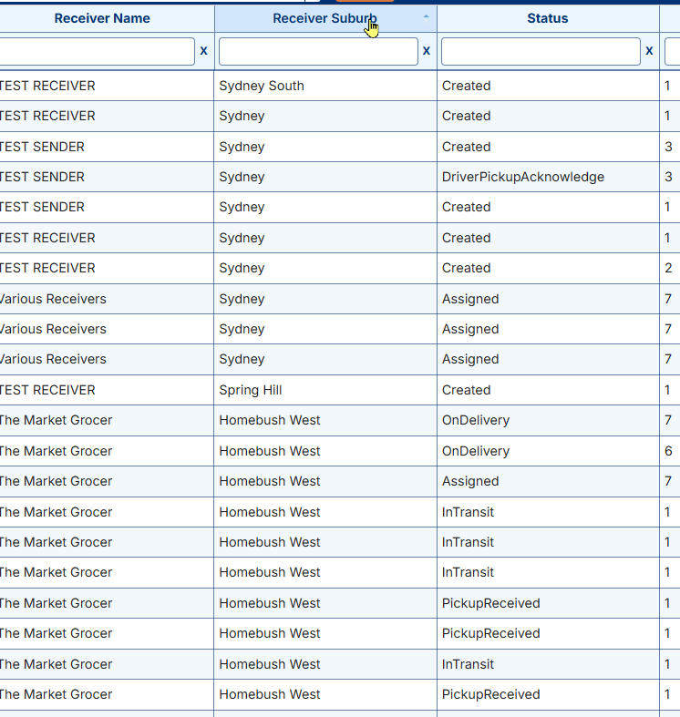The width and height of the screenshot is (680, 717).
Task: Click Assigned status in the Homebush West row
Action: click(470, 481)
